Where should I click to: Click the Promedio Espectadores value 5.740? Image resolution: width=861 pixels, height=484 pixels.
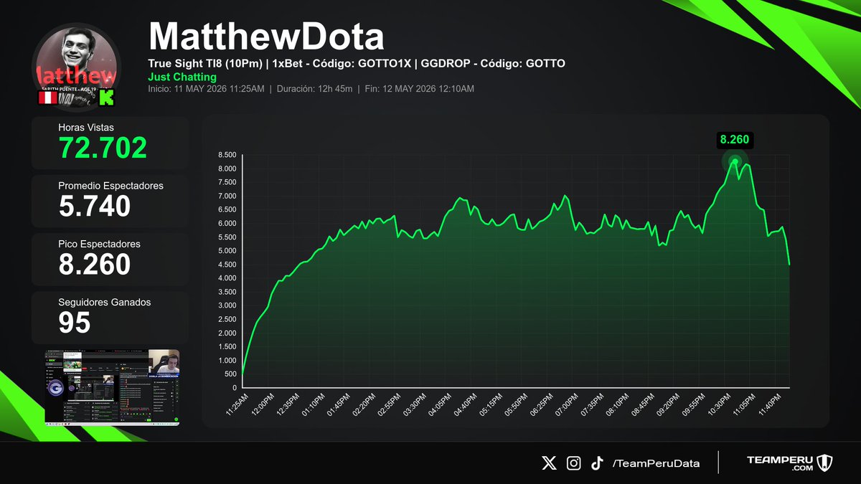[x=95, y=206]
